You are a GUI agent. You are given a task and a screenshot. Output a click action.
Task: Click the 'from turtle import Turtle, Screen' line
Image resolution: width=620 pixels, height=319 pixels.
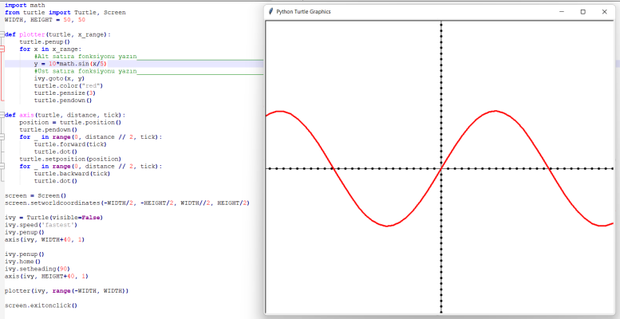point(65,13)
